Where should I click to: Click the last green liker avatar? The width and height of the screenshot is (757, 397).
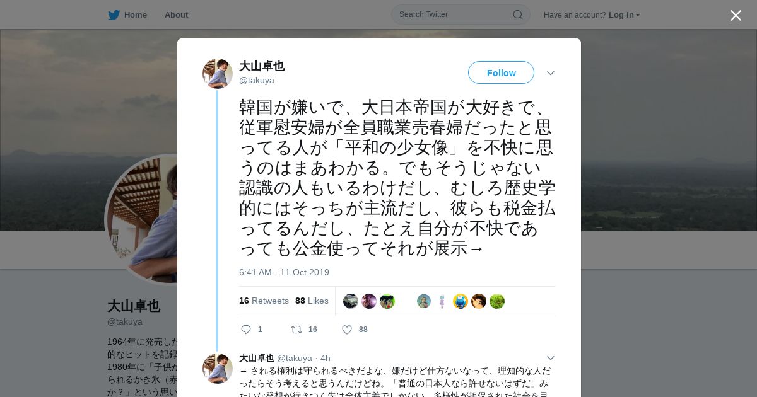click(x=497, y=301)
